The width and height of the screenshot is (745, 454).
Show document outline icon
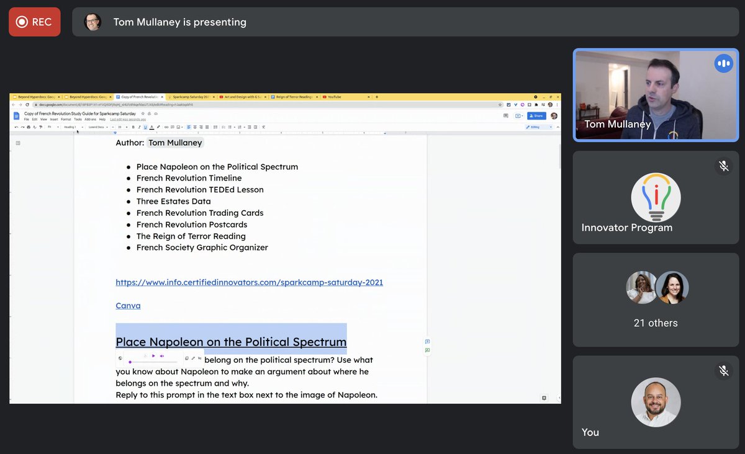coord(18,143)
